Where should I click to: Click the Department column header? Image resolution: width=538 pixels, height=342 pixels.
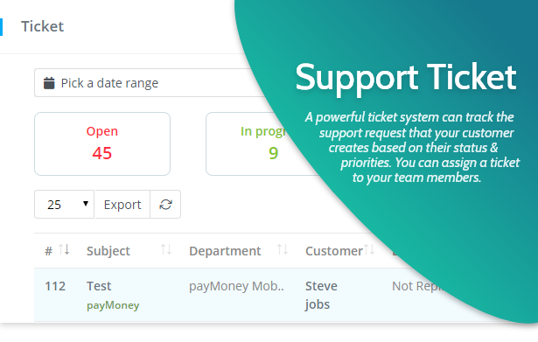(225, 251)
